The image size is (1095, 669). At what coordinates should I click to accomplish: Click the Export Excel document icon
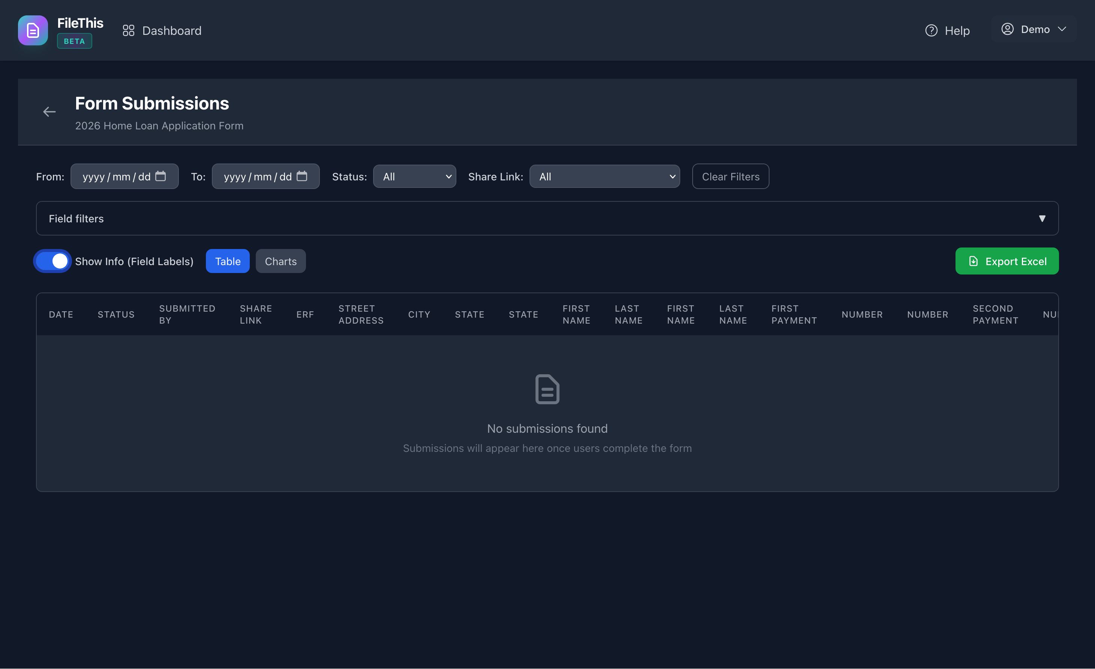click(x=973, y=261)
